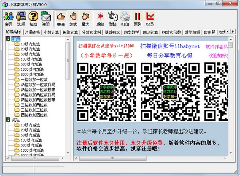Switch to the 分数和比例 tab
Screen dimensions: 240x176
pos(91,32)
